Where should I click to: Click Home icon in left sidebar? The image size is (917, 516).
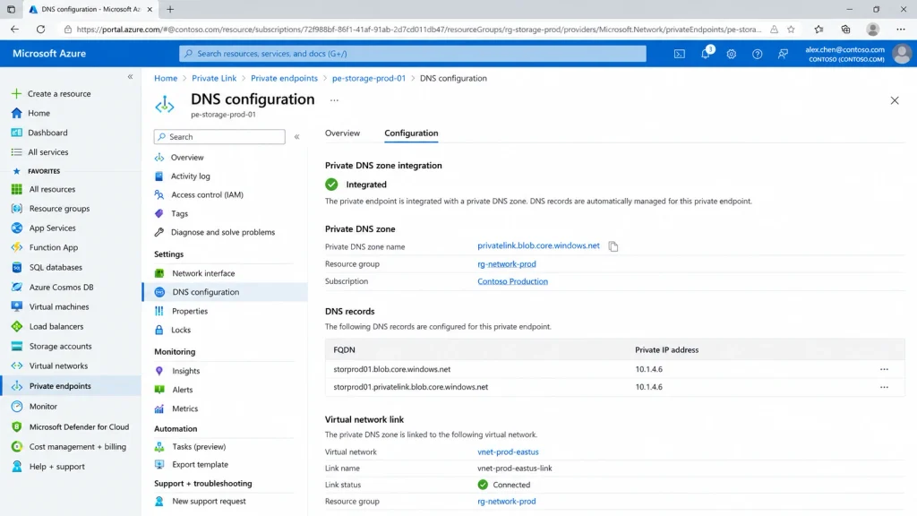[16, 113]
